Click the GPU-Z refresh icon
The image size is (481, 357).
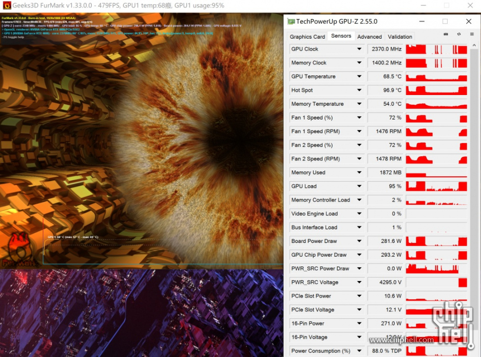click(459, 34)
